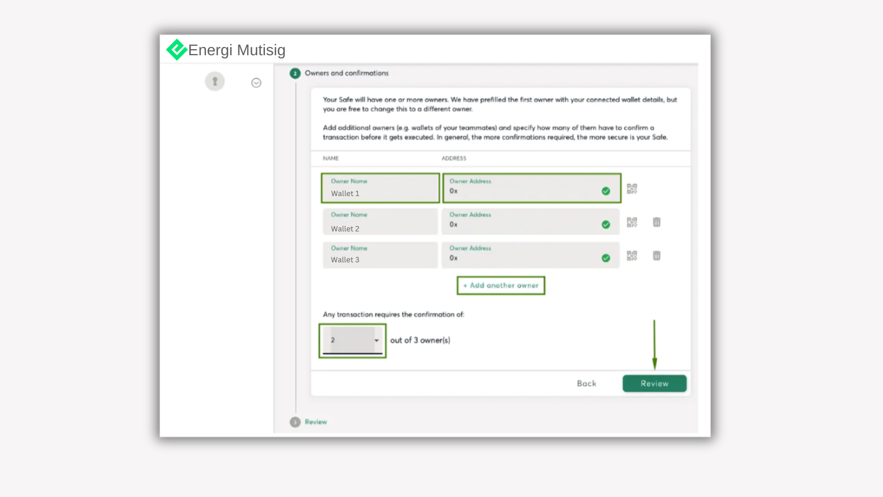883x497 pixels.
Task: Edit the Wallet 3 owner name field
Action: coord(380,255)
